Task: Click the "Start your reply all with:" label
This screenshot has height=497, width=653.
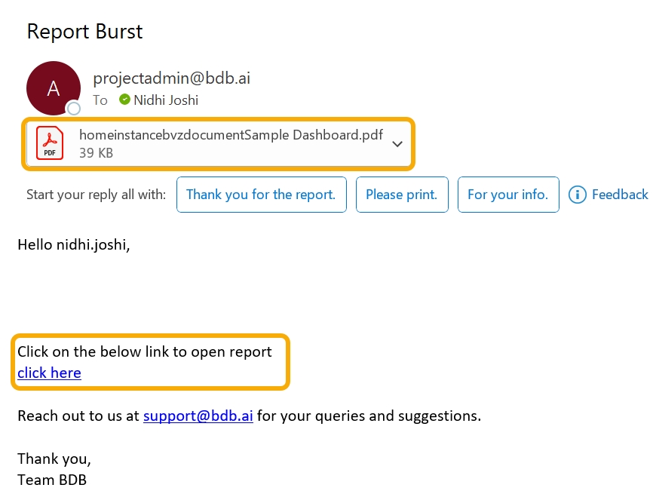Action: (x=96, y=195)
